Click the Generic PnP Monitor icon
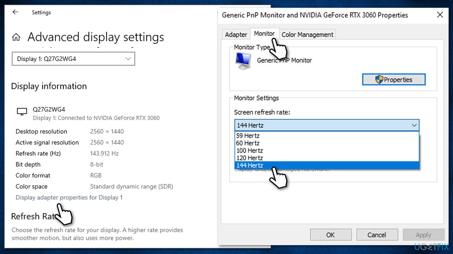453x254 pixels. [243, 59]
